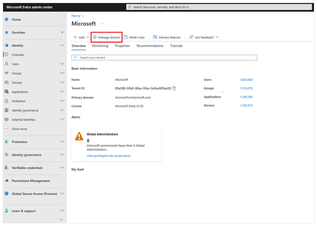Screen dimensions: 317x229
Task: Click the Preview features icon
Action: tap(155, 37)
